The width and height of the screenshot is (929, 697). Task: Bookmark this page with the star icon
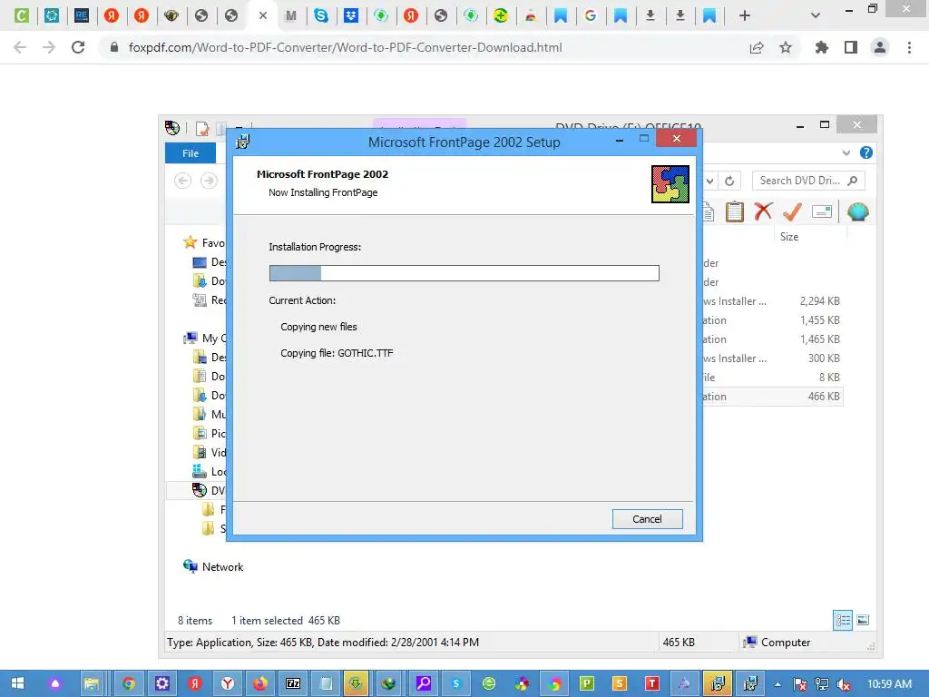pyautogui.click(x=786, y=47)
